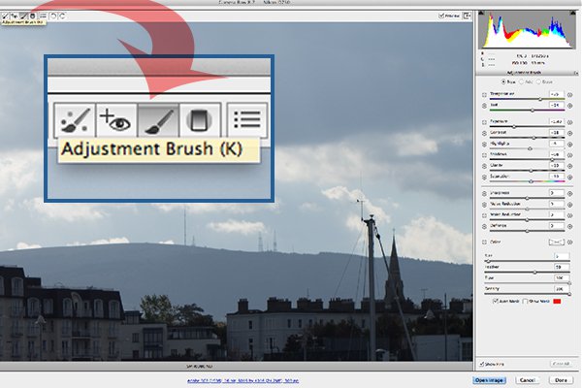The image size is (582, 388).
Task: Click the minus icon beside Saturation
Action: [484, 178]
